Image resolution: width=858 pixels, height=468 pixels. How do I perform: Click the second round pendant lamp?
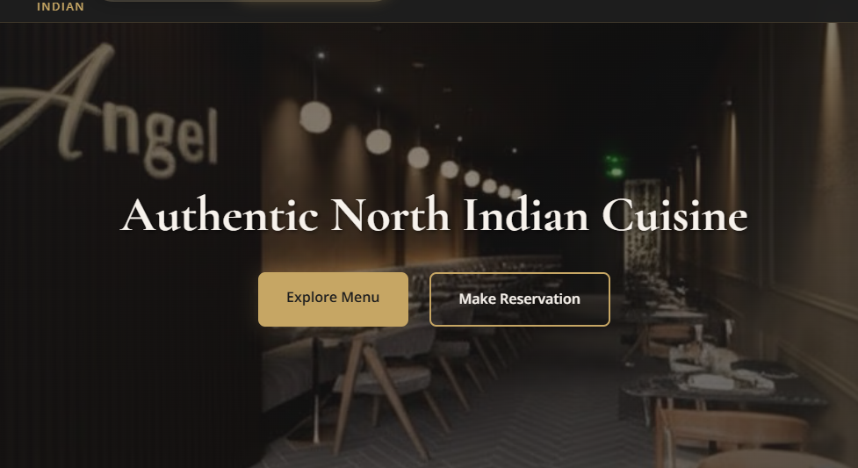click(379, 141)
